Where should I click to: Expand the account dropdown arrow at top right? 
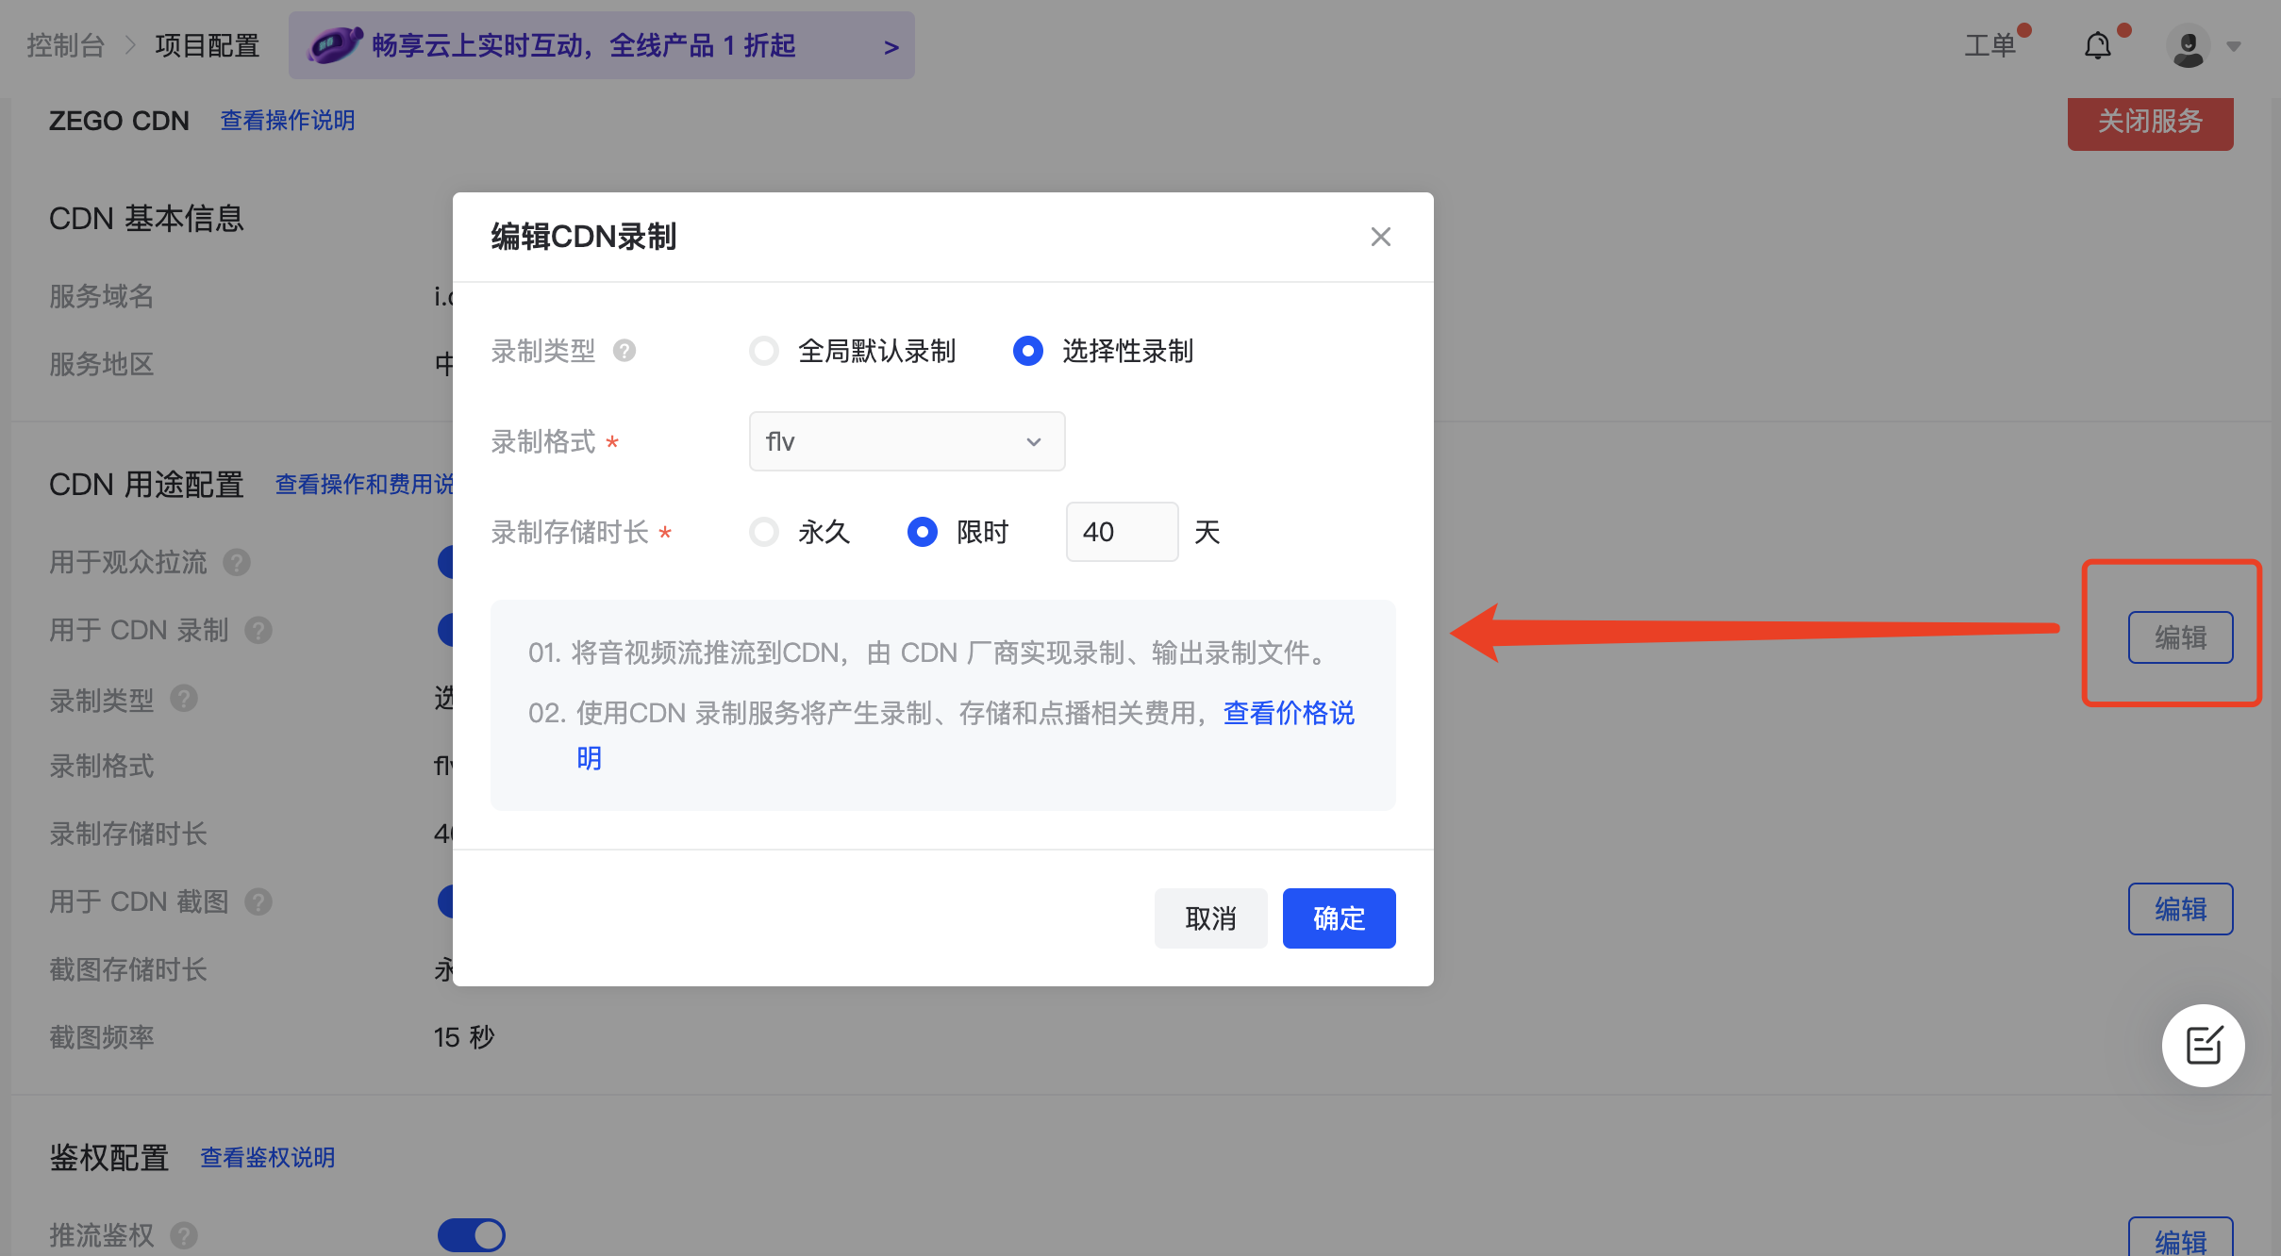2234,47
